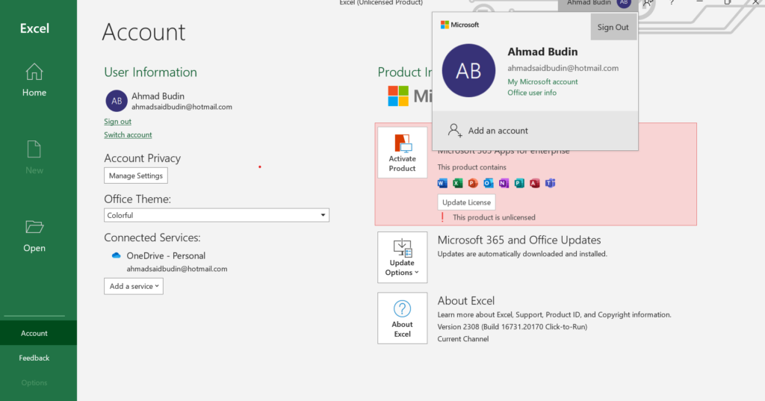Click the Activate Product button
The width and height of the screenshot is (765, 401).
[x=403, y=152]
